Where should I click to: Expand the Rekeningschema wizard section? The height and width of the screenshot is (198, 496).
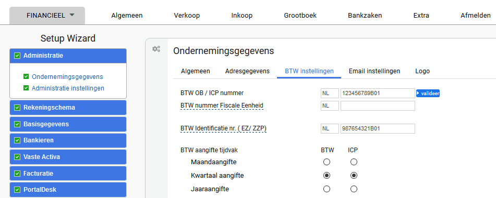(68, 108)
